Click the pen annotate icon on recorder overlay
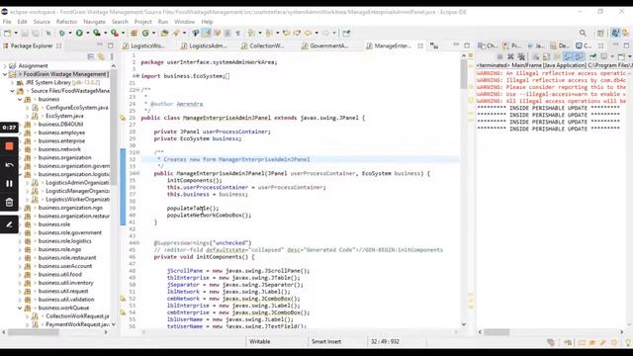Image resolution: width=633 pixels, height=356 pixels. pyautogui.click(x=9, y=224)
